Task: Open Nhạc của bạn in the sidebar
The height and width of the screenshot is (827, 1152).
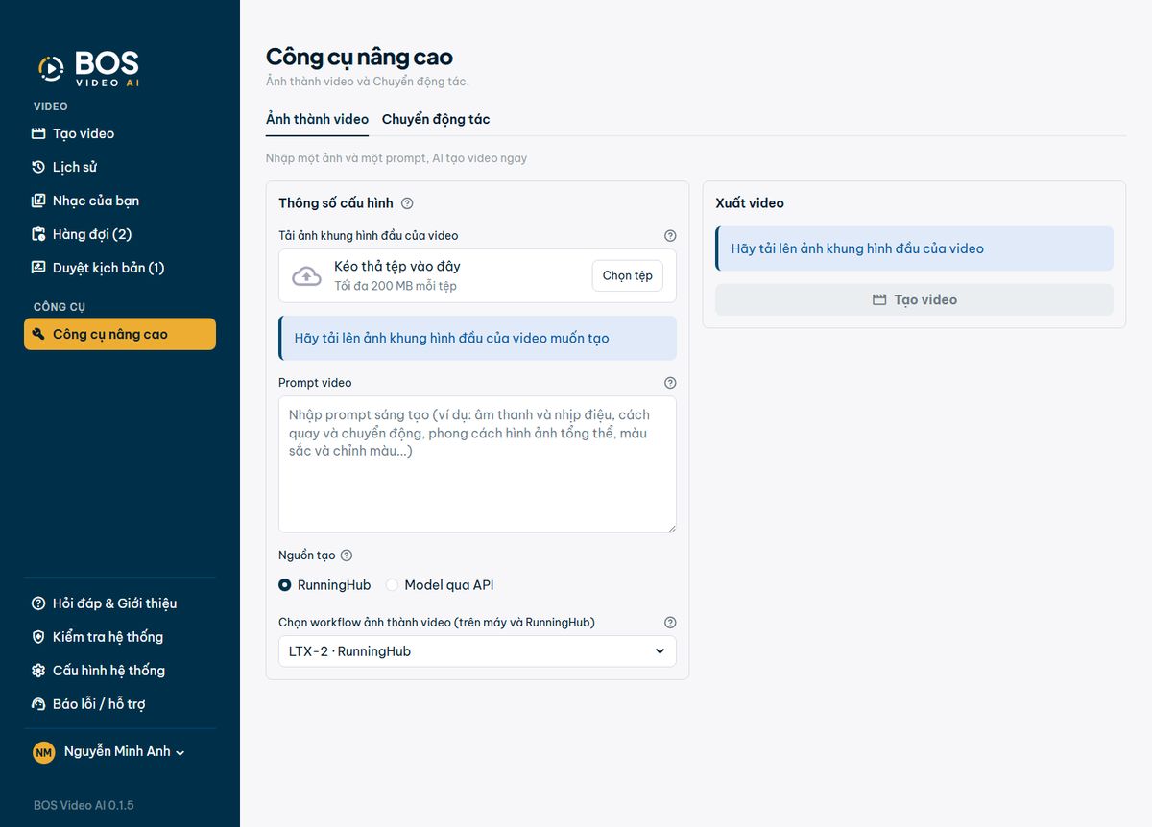Action: click(120, 201)
